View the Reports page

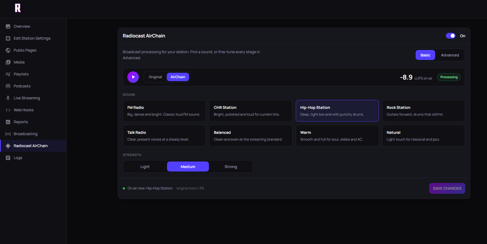(x=33, y=122)
